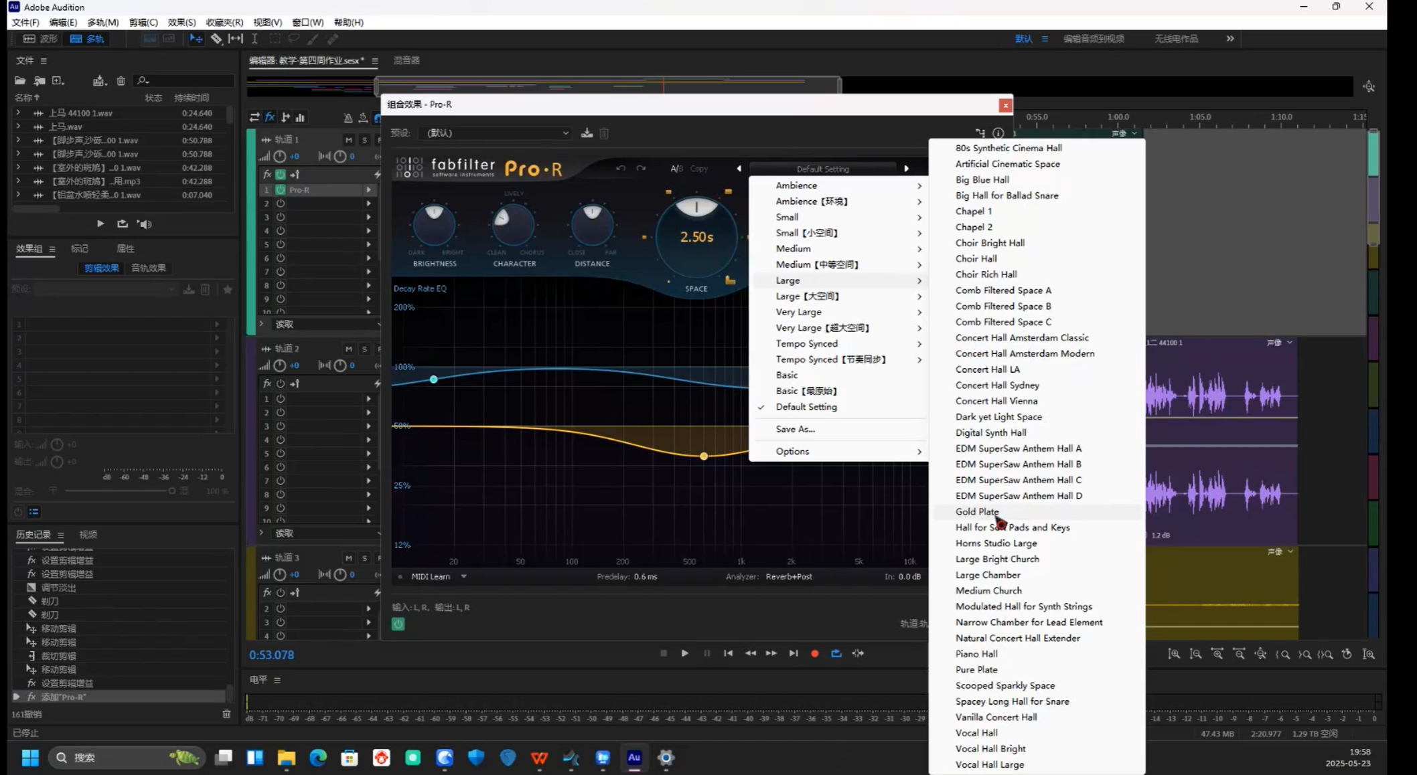
Task: Open the 预设 (默认) preset dropdown
Action: pyautogui.click(x=497, y=133)
